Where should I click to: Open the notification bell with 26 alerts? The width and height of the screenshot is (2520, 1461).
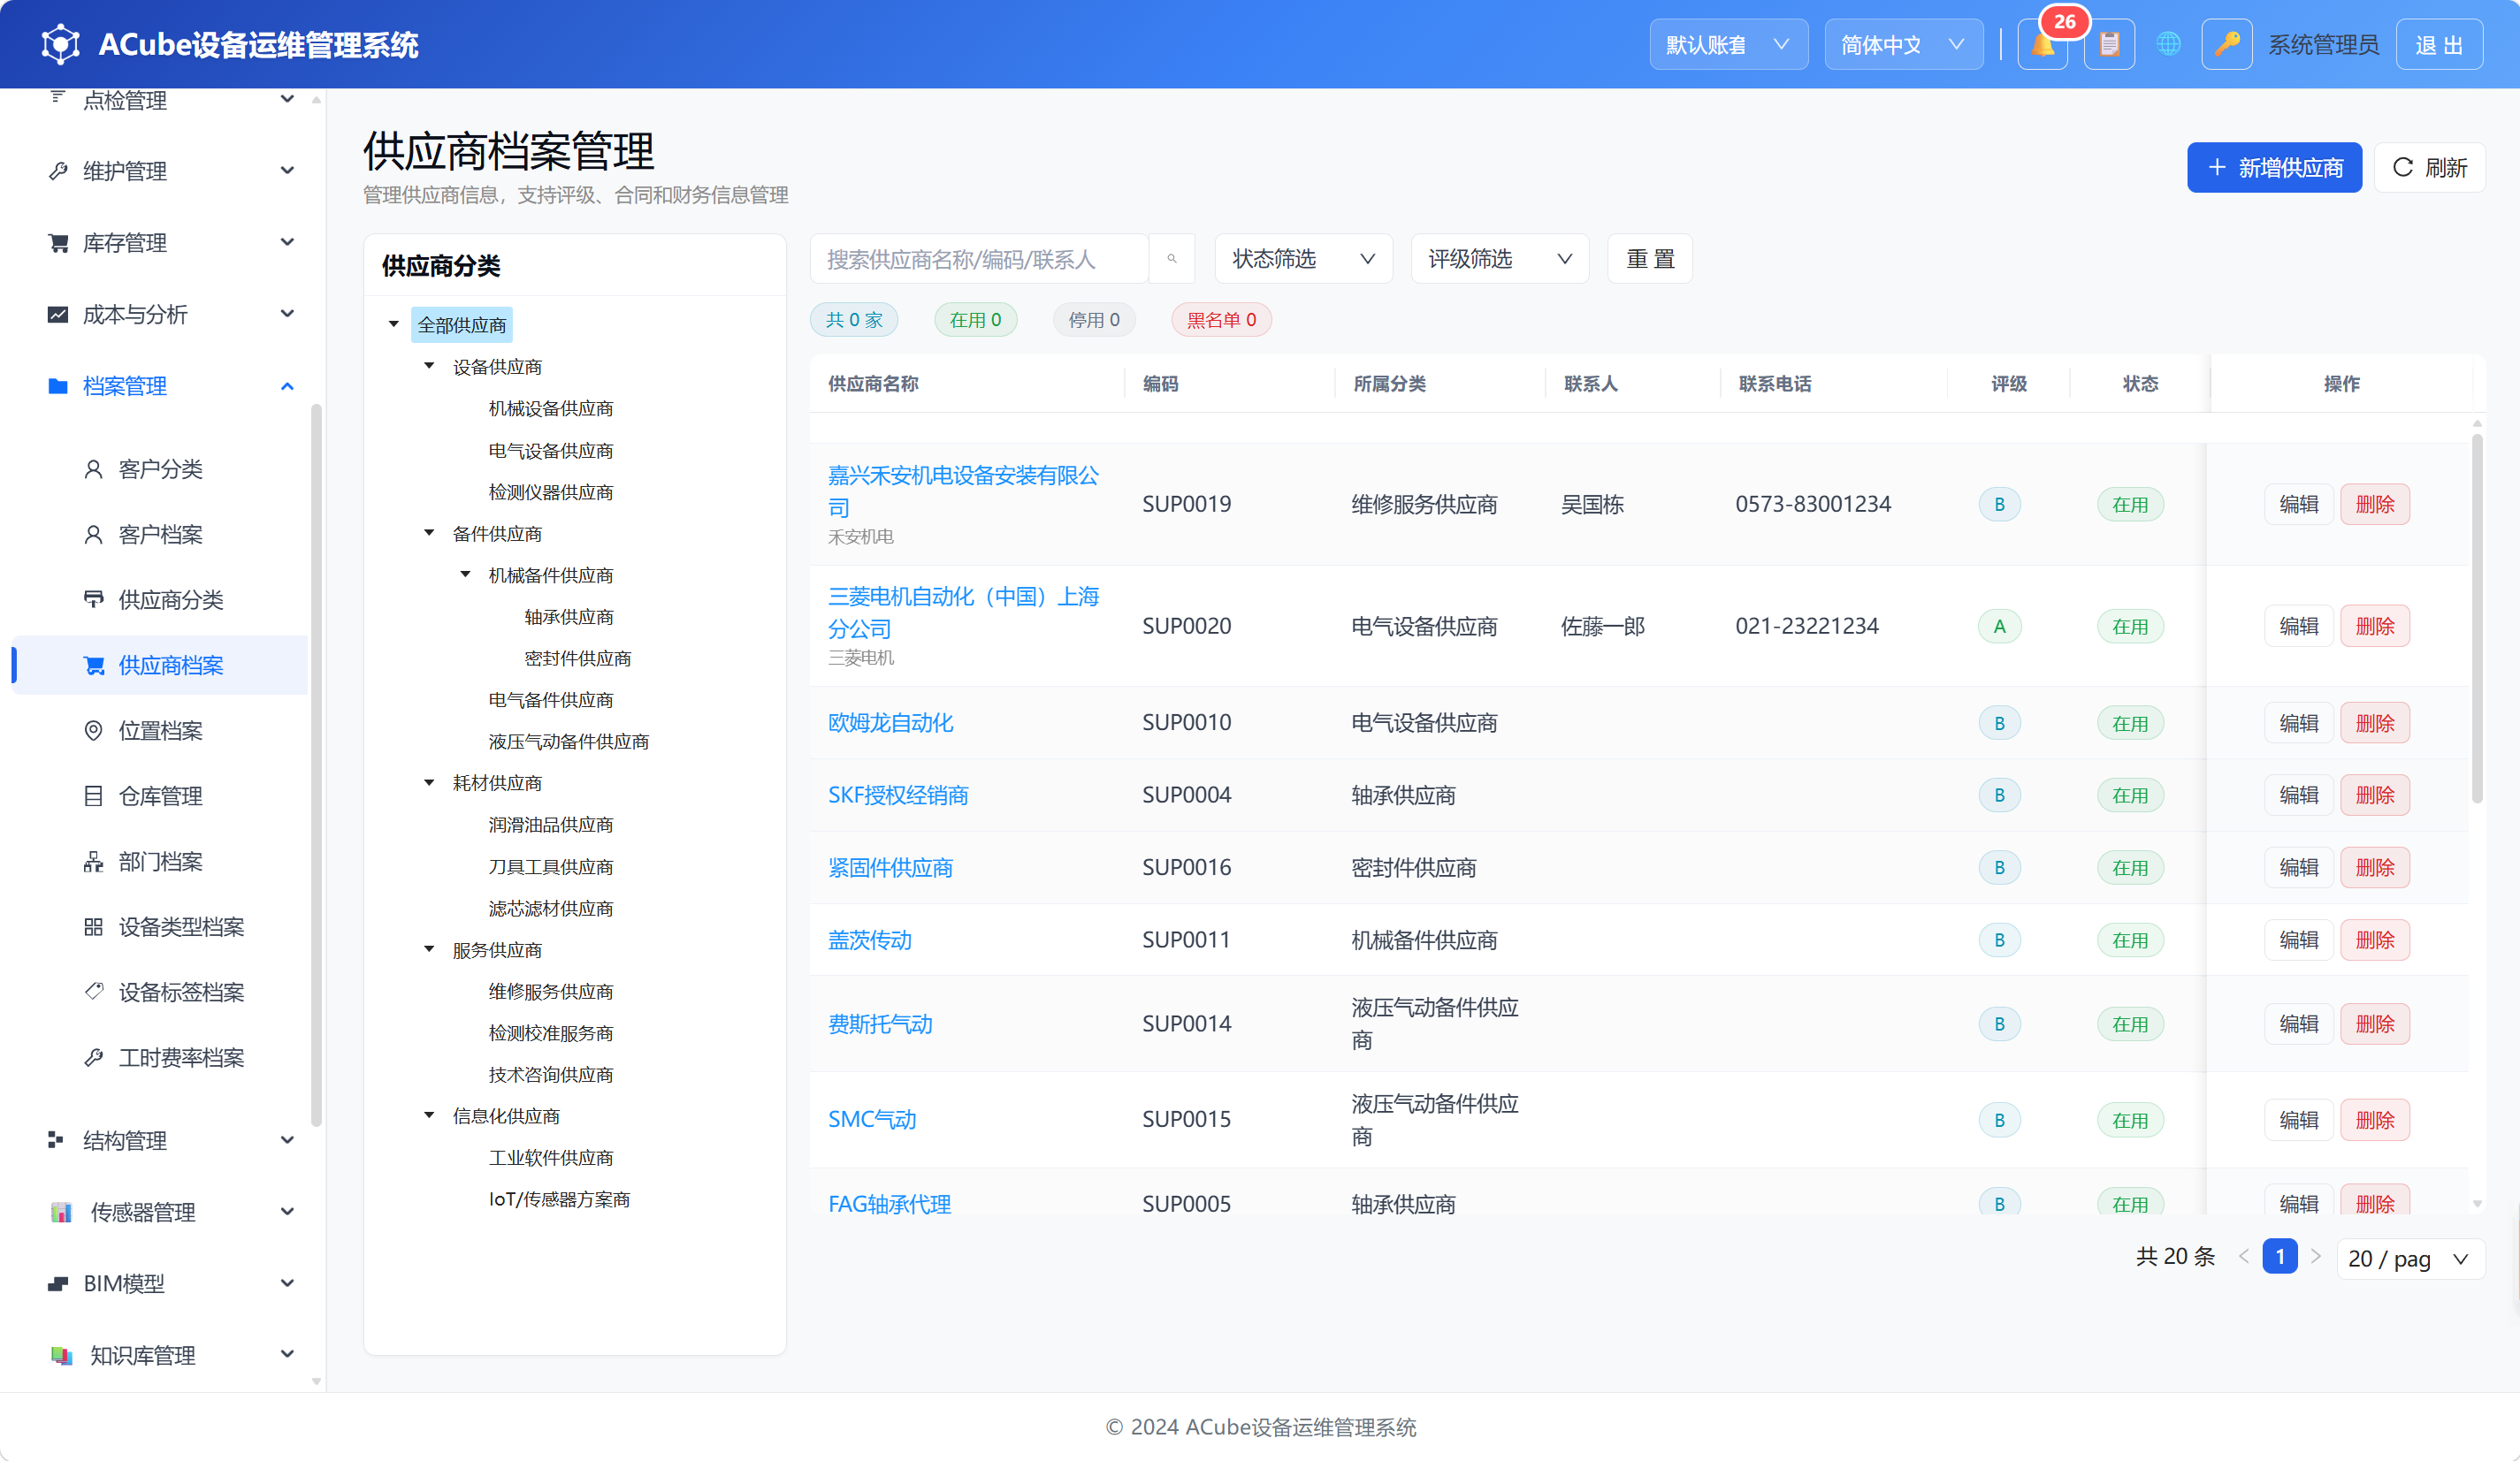(x=2042, y=45)
